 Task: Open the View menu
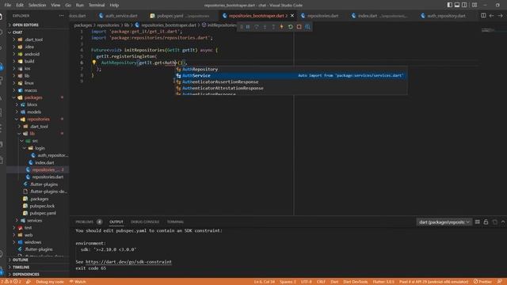(55, 5)
